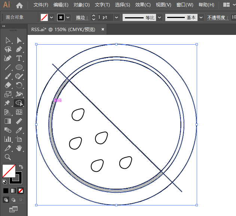Open the 效果(C) menu
The width and height of the screenshot is (236, 216).
143,5
